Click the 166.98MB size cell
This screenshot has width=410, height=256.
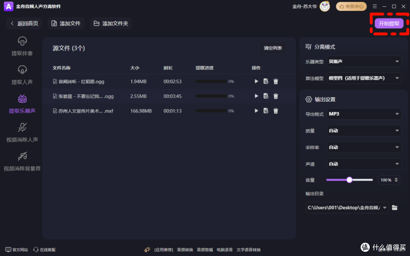click(141, 111)
